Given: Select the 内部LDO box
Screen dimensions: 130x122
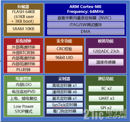Looking at the screenshot, I should 24,85.
